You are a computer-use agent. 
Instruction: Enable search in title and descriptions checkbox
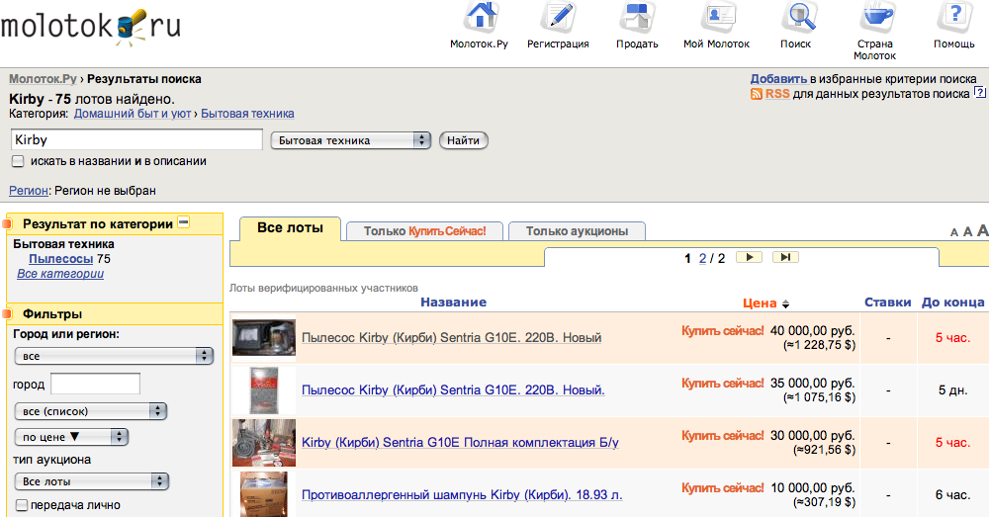[18, 161]
